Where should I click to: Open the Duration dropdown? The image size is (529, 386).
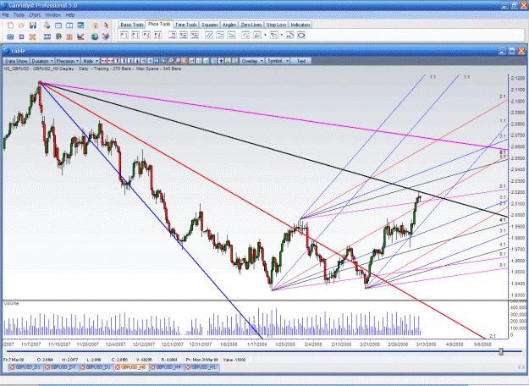point(42,61)
